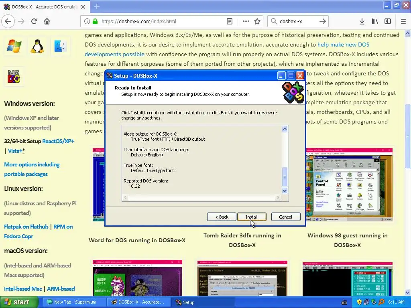
Task: Click the Setup dialog title bar icon
Action: pyautogui.click(x=110, y=76)
